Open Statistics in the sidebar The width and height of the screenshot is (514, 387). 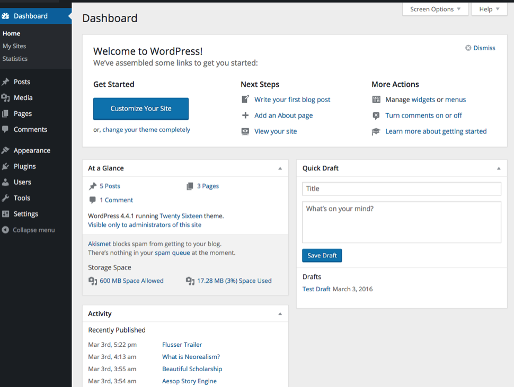[x=15, y=59]
